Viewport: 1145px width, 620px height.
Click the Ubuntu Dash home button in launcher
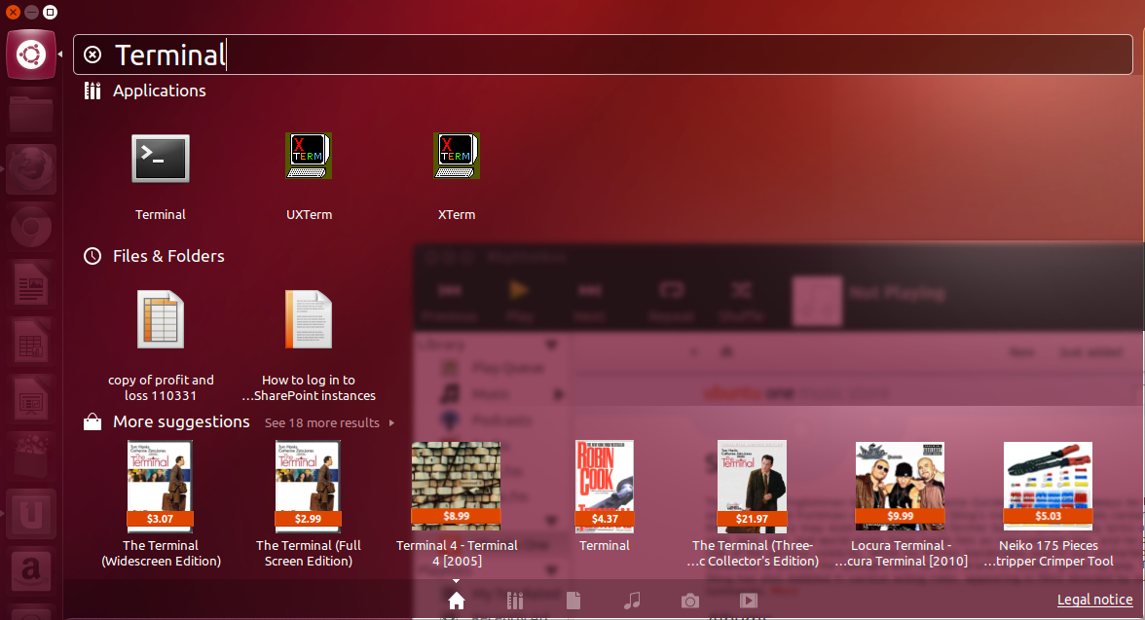(x=31, y=55)
